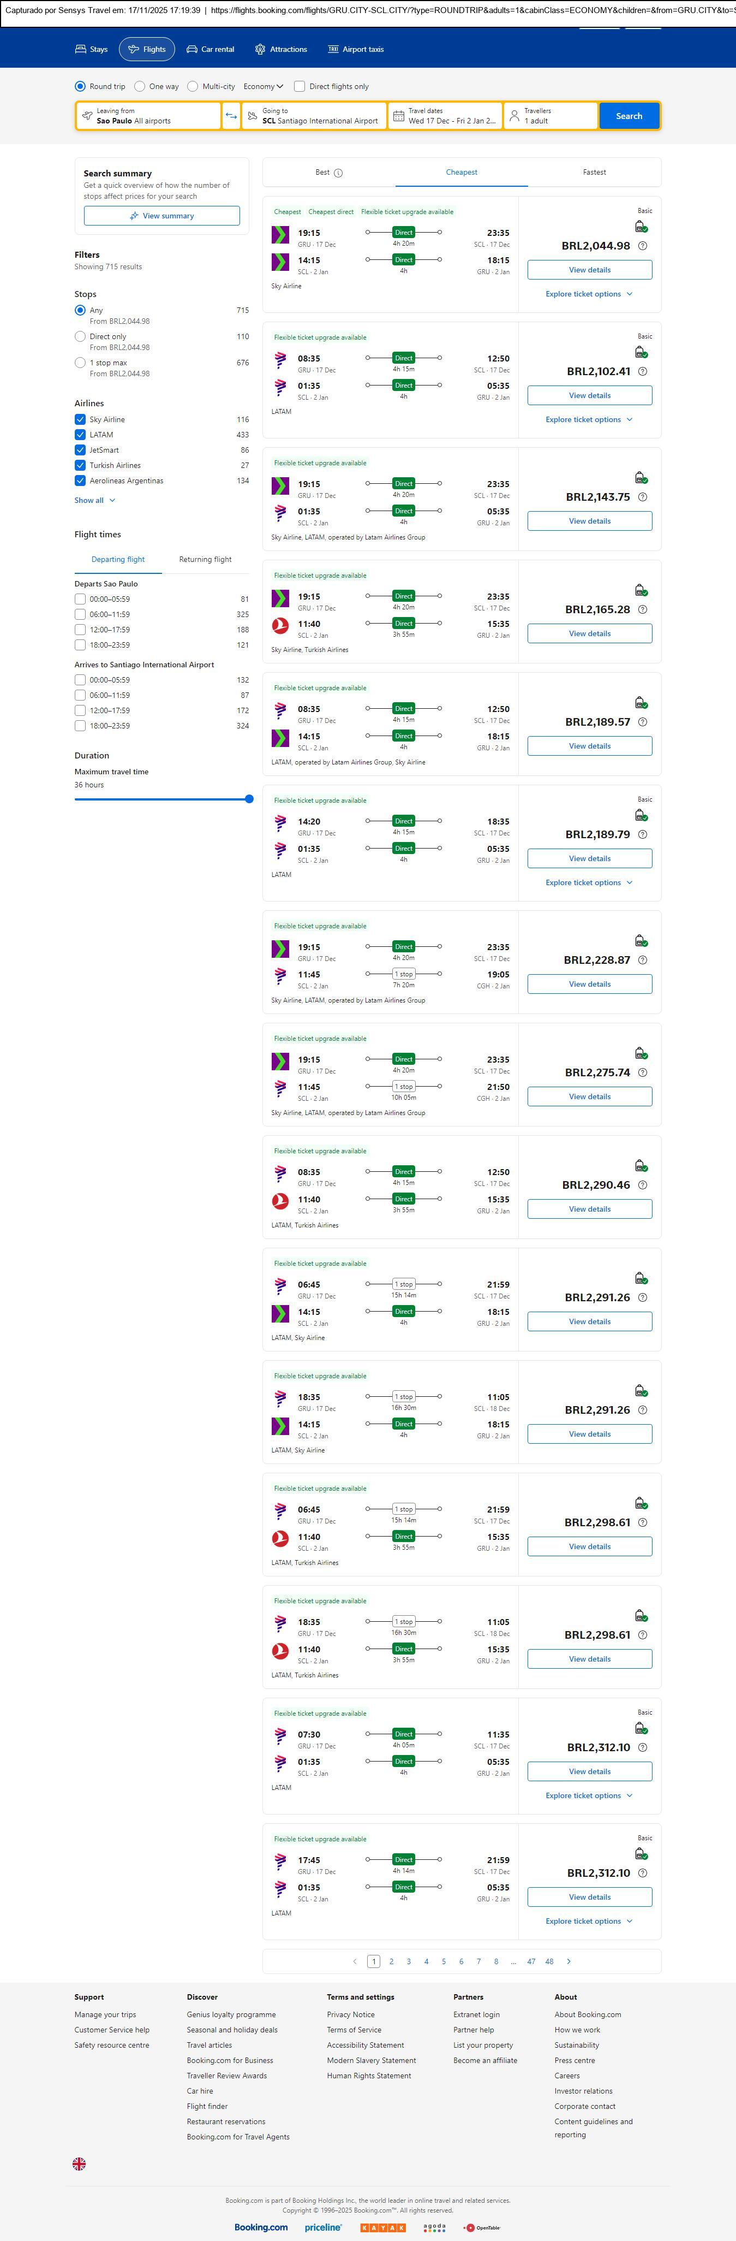The image size is (736, 2241).
Task: Open the View summary button
Action: (161, 216)
